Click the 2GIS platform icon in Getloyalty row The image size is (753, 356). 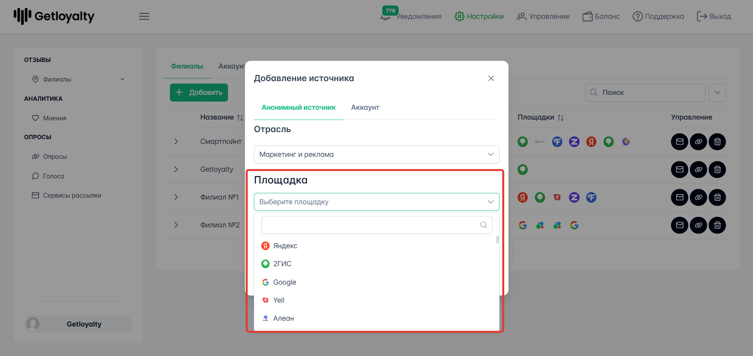click(523, 169)
